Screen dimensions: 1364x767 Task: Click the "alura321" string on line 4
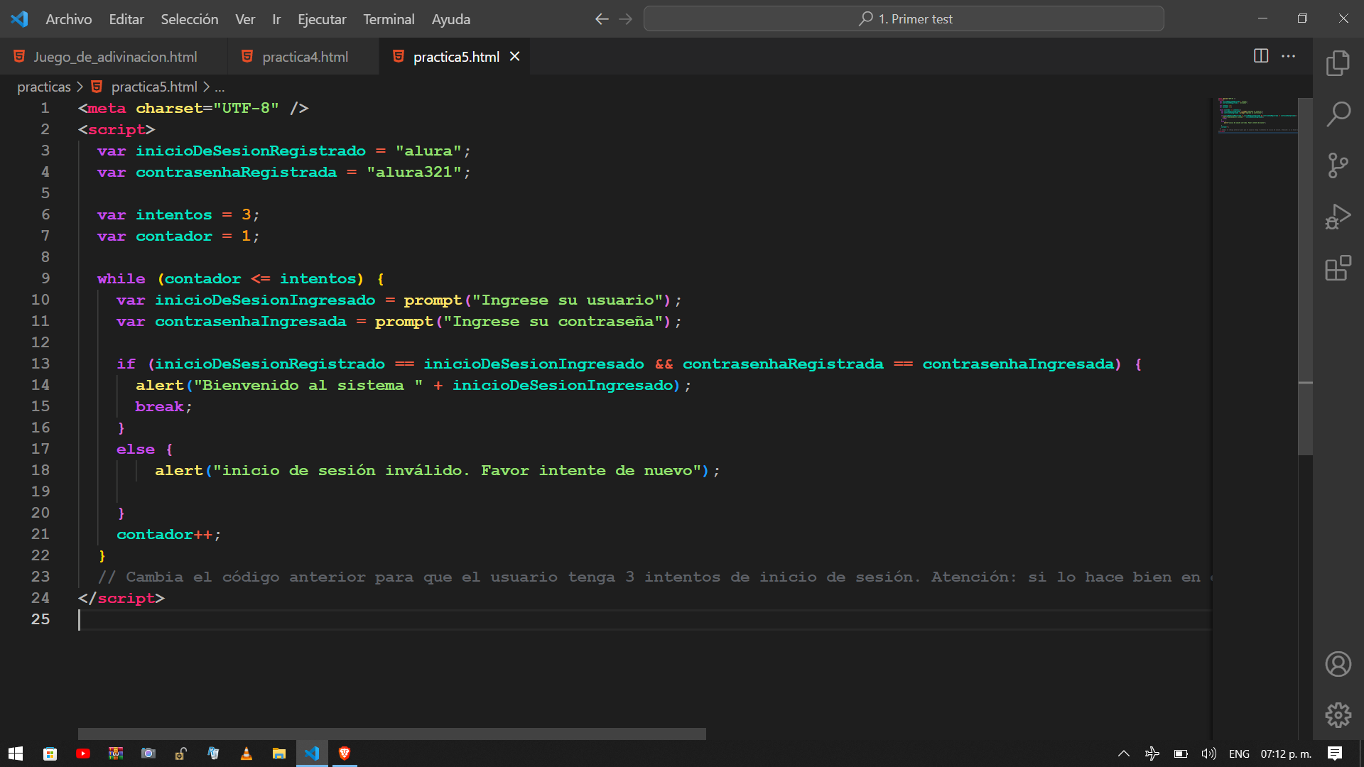pos(414,172)
